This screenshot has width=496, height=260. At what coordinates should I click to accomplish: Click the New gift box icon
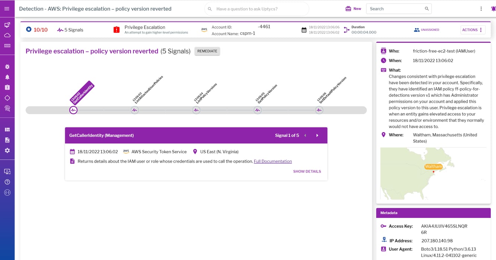pos(348,9)
